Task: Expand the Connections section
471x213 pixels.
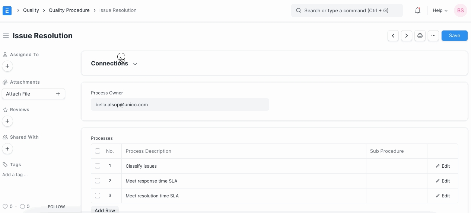Action: point(114,64)
